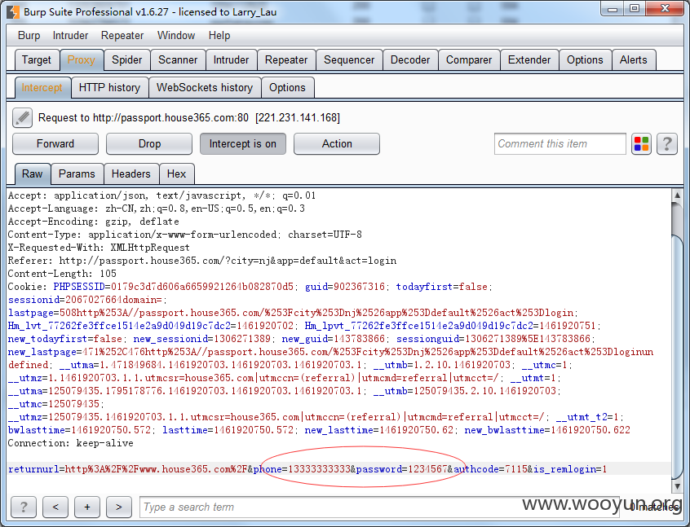Select the Proxy tab
Image resolution: width=690 pixels, height=527 pixels.
(82, 59)
